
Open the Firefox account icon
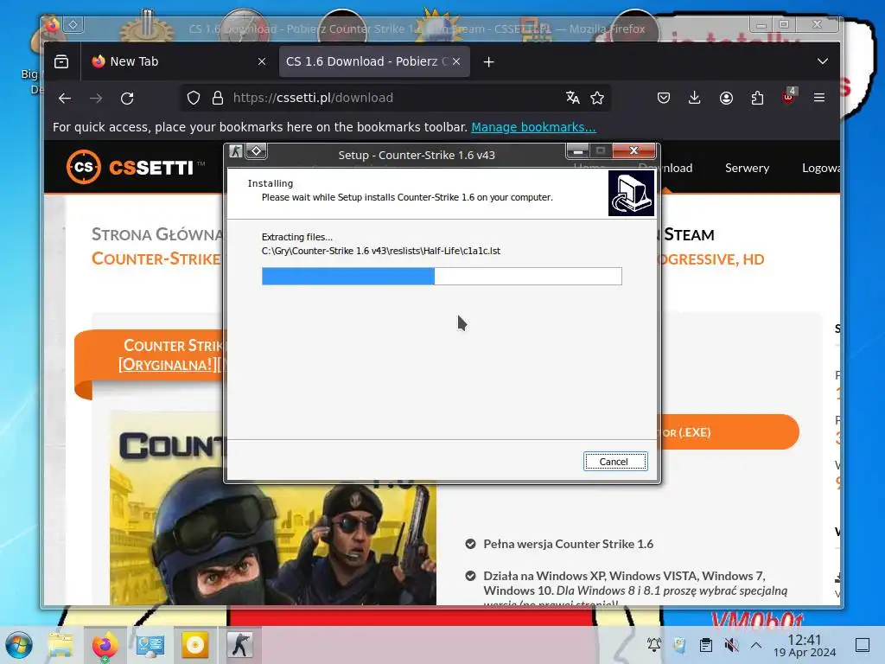(726, 98)
